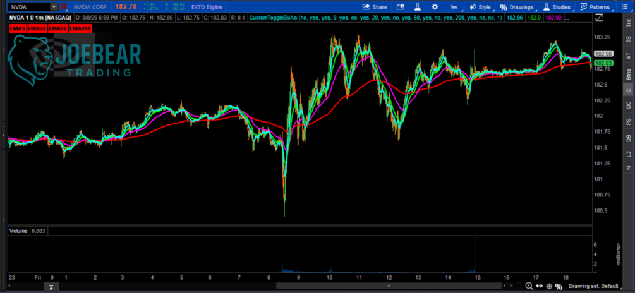This screenshot has height=293, width=635.
Task: Toggle the EMA200 label
Action: (x=80, y=28)
